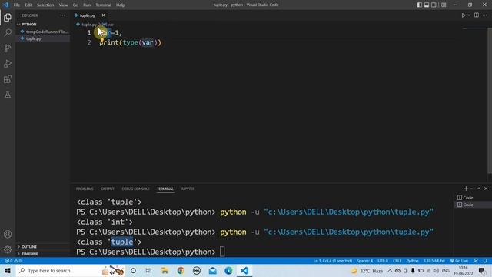Open the Edit menu

coord(28,5)
